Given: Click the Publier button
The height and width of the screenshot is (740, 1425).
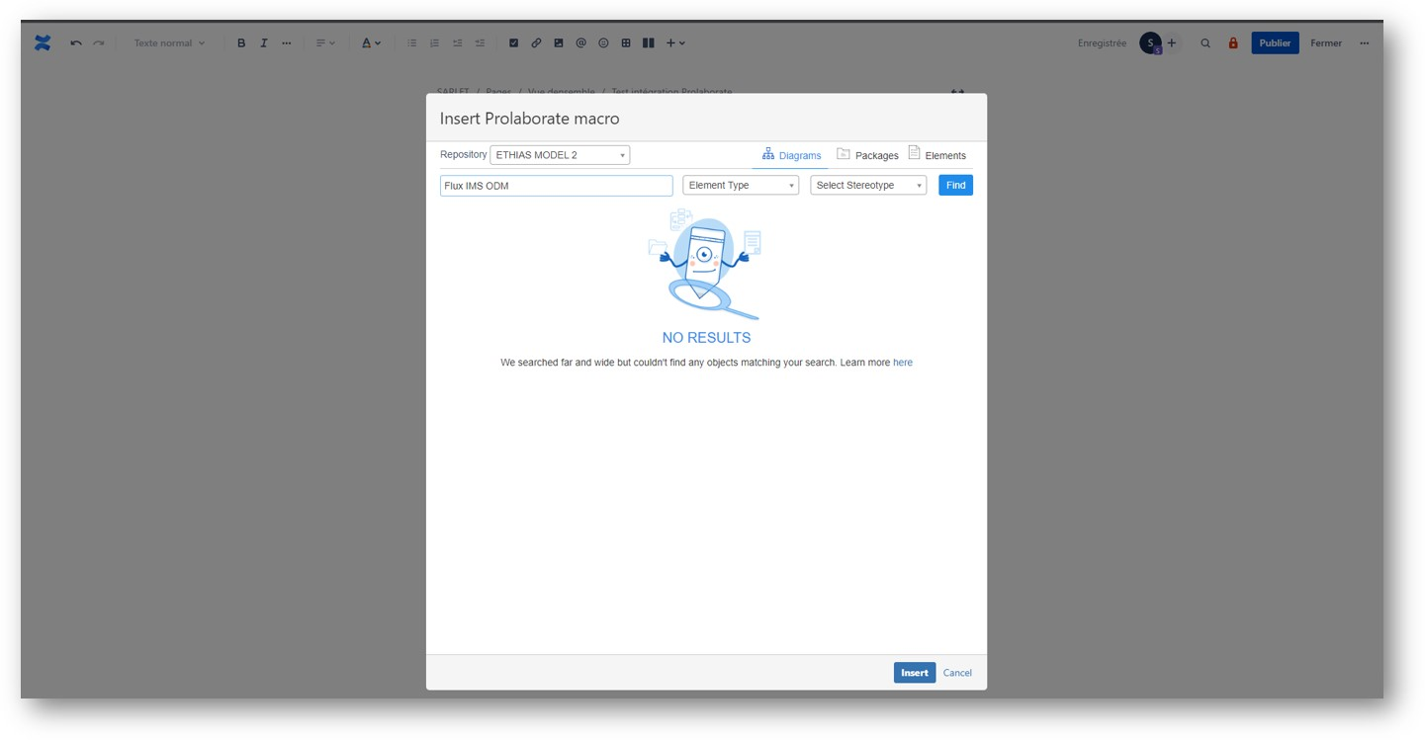Looking at the screenshot, I should point(1276,43).
